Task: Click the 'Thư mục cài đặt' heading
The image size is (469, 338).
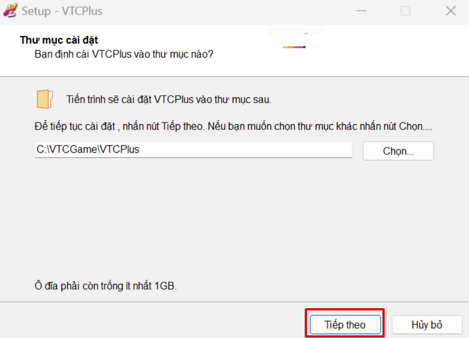Action: click(x=59, y=40)
